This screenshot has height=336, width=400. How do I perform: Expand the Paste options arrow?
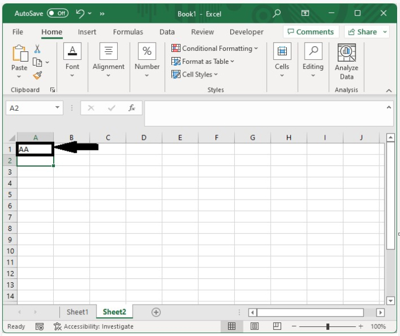click(x=19, y=76)
